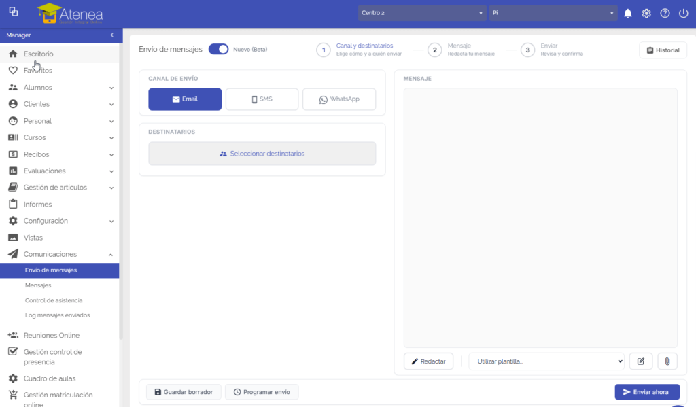Click the Vistas image icon

[13, 237]
